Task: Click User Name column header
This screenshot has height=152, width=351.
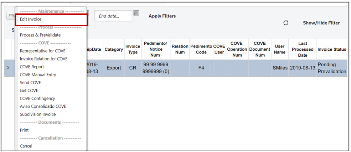Action: pyautogui.click(x=280, y=49)
